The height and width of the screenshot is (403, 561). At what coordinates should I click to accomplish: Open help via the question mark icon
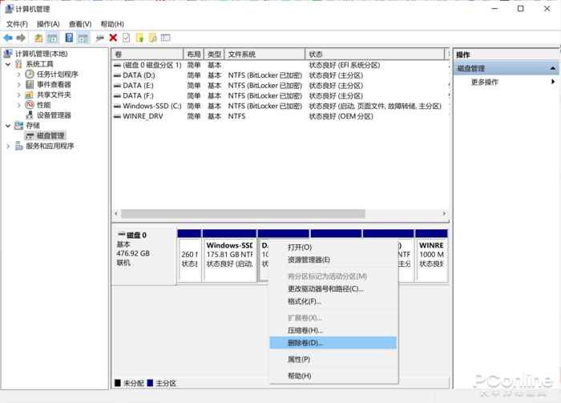point(69,38)
